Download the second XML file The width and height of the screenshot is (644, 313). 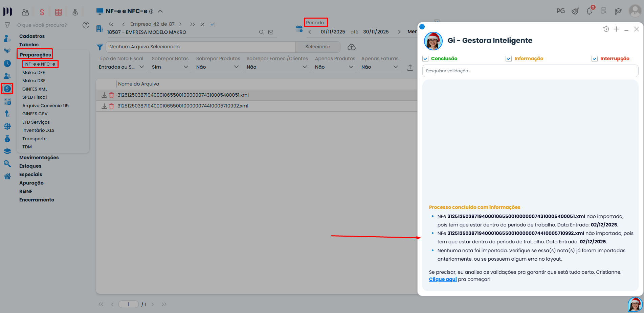[104, 106]
